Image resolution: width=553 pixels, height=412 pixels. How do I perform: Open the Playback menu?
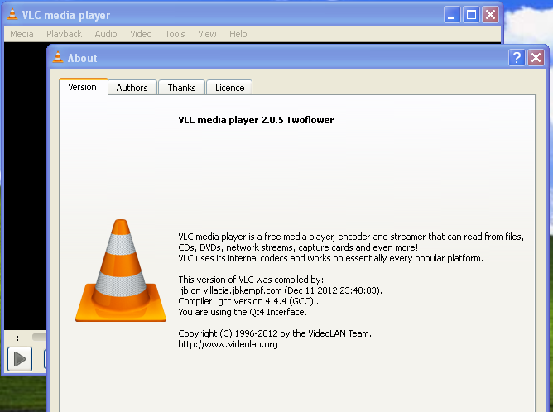click(x=65, y=34)
